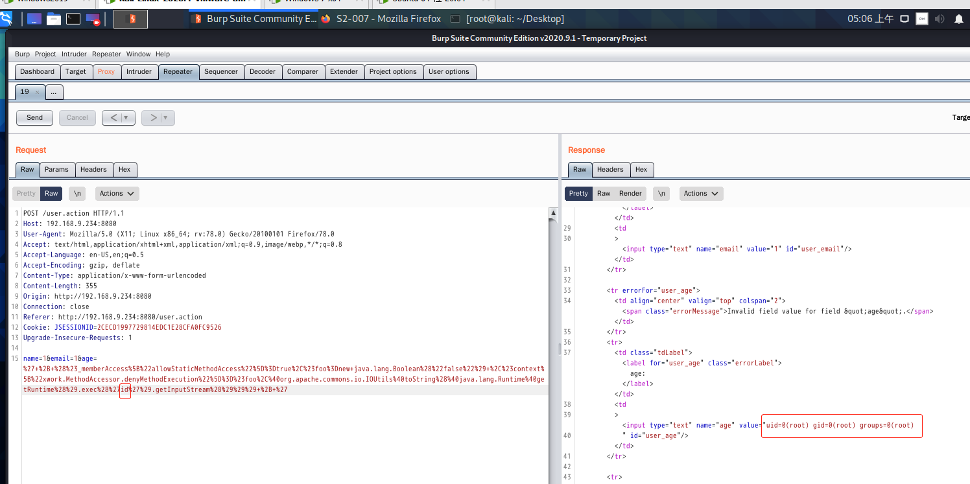Open the notification bell in the panel
The image size is (970, 484).
(x=959, y=19)
